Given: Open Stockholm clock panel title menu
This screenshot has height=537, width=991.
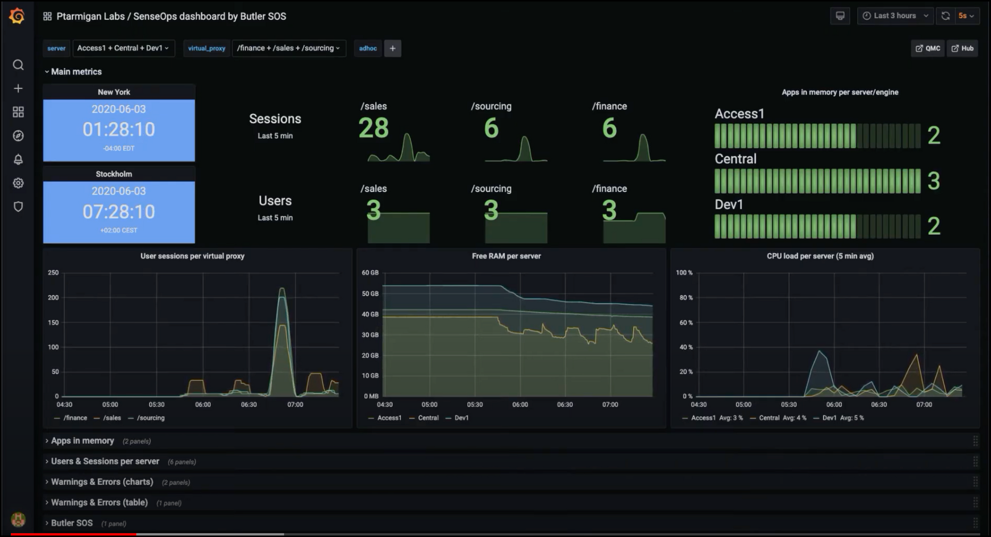Looking at the screenshot, I should point(114,174).
